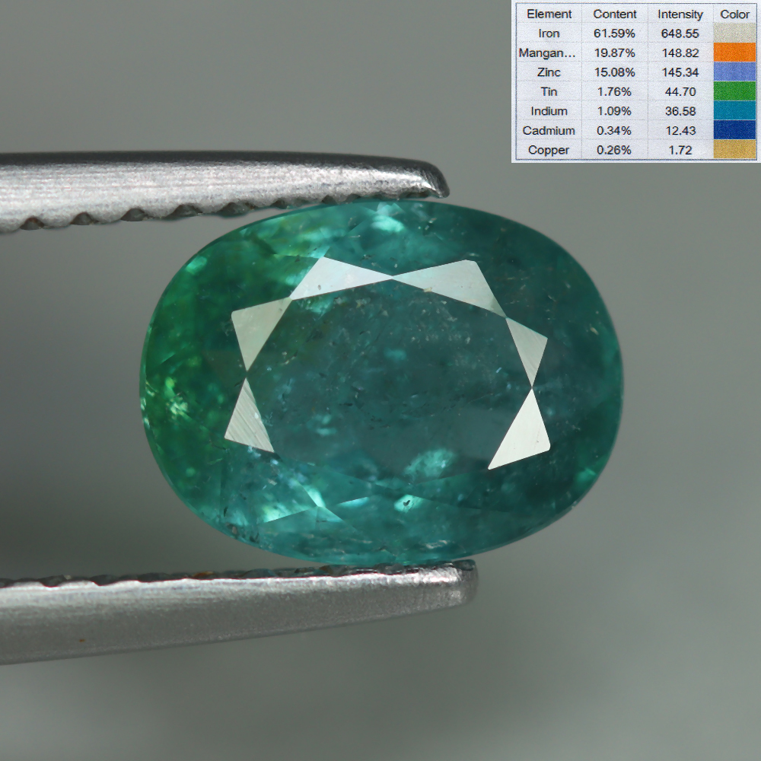Image resolution: width=761 pixels, height=761 pixels.
Task: Click the 0.26% content value
Action: 614,150
